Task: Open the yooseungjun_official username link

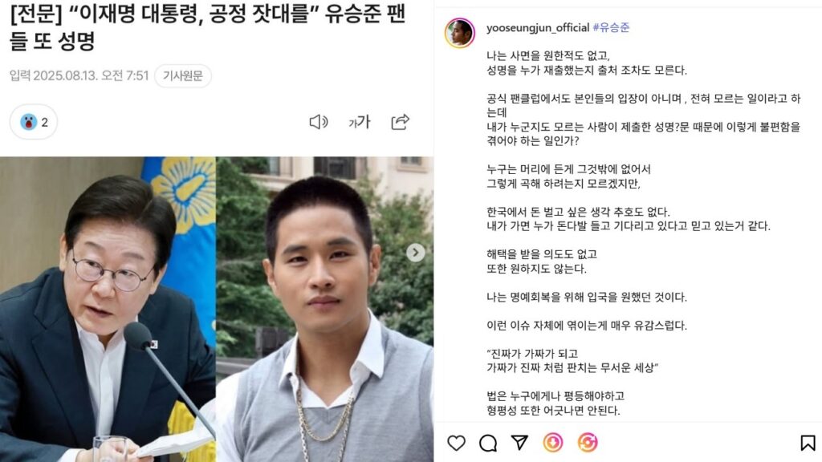Action: (537, 28)
